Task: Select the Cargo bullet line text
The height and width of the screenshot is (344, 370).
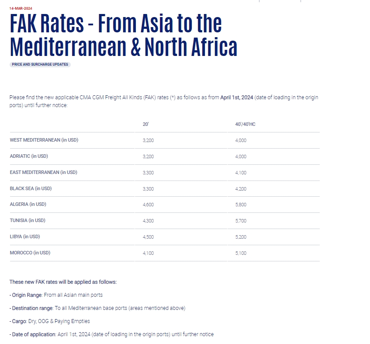Action: (x=50, y=321)
